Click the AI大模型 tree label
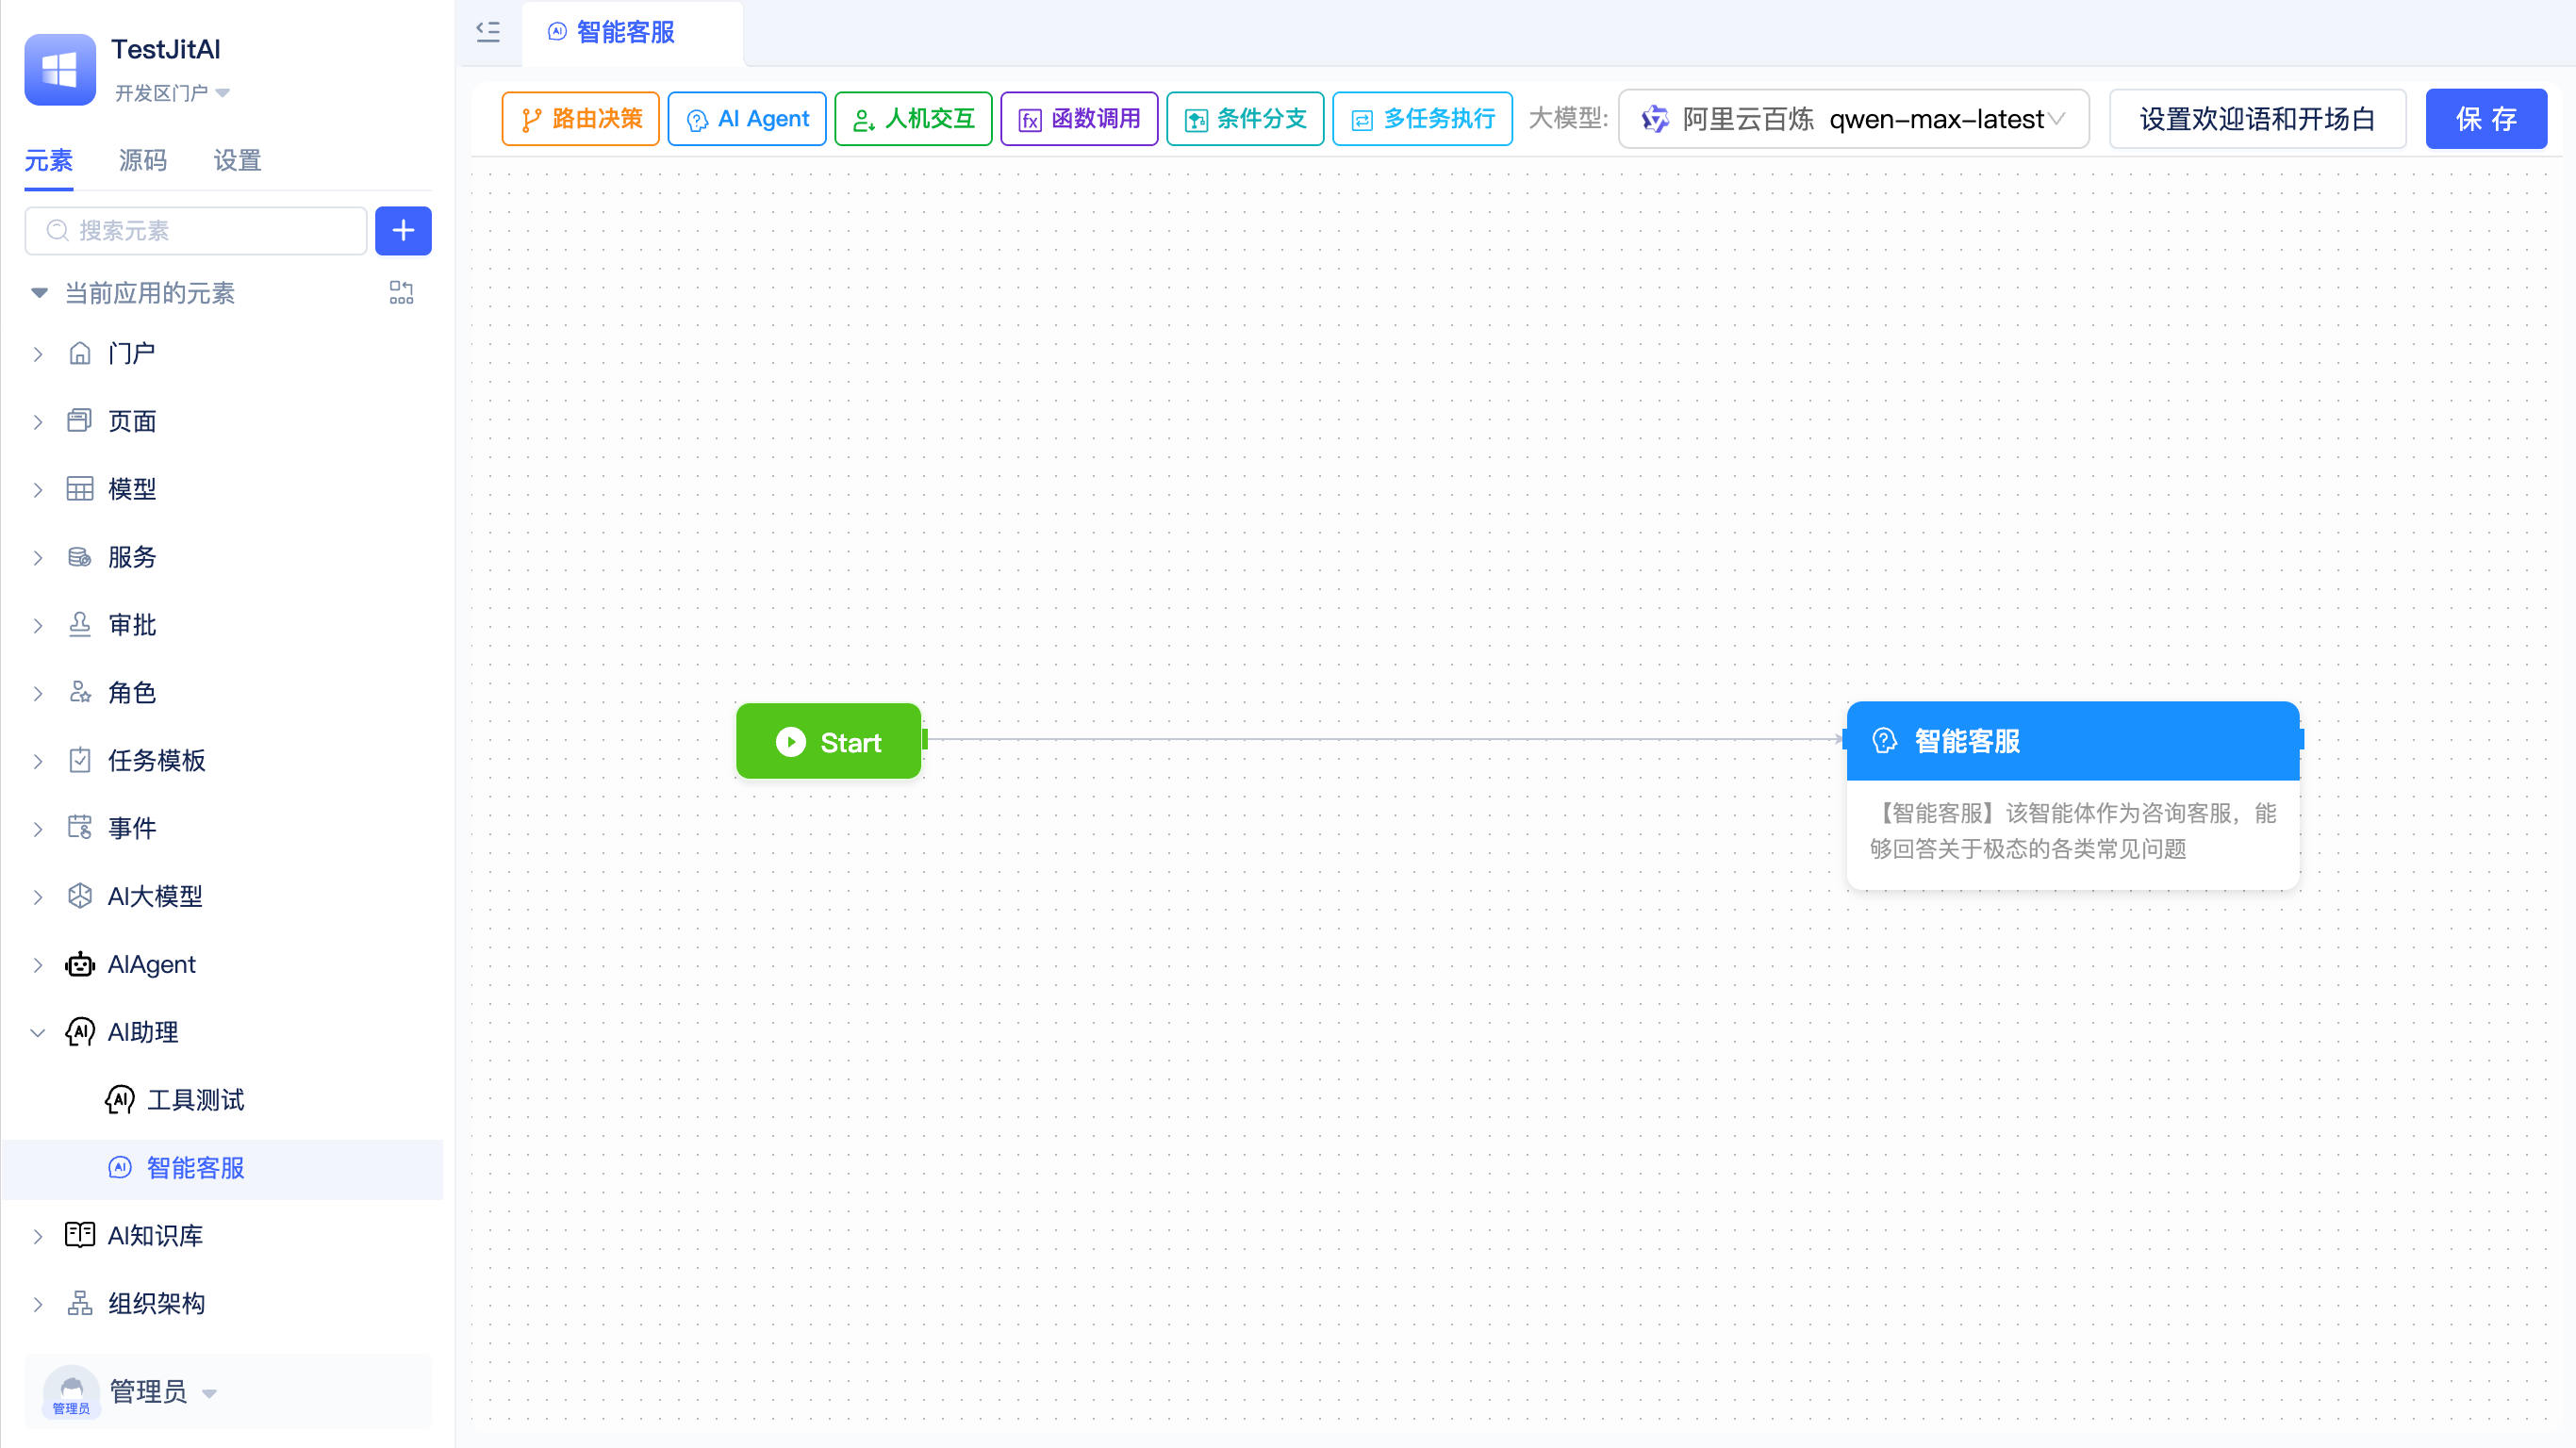The width and height of the screenshot is (2576, 1448). click(x=155, y=896)
